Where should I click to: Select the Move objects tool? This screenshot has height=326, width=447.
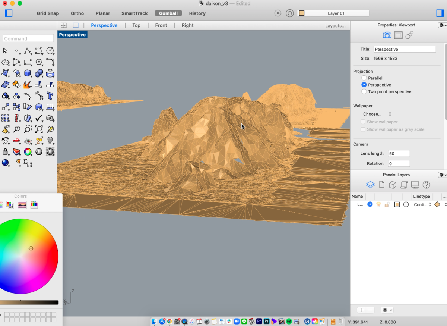click(x=5, y=107)
